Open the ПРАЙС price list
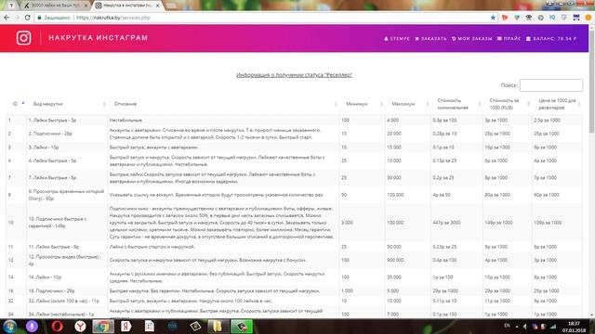The image size is (595, 334). (509, 39)
